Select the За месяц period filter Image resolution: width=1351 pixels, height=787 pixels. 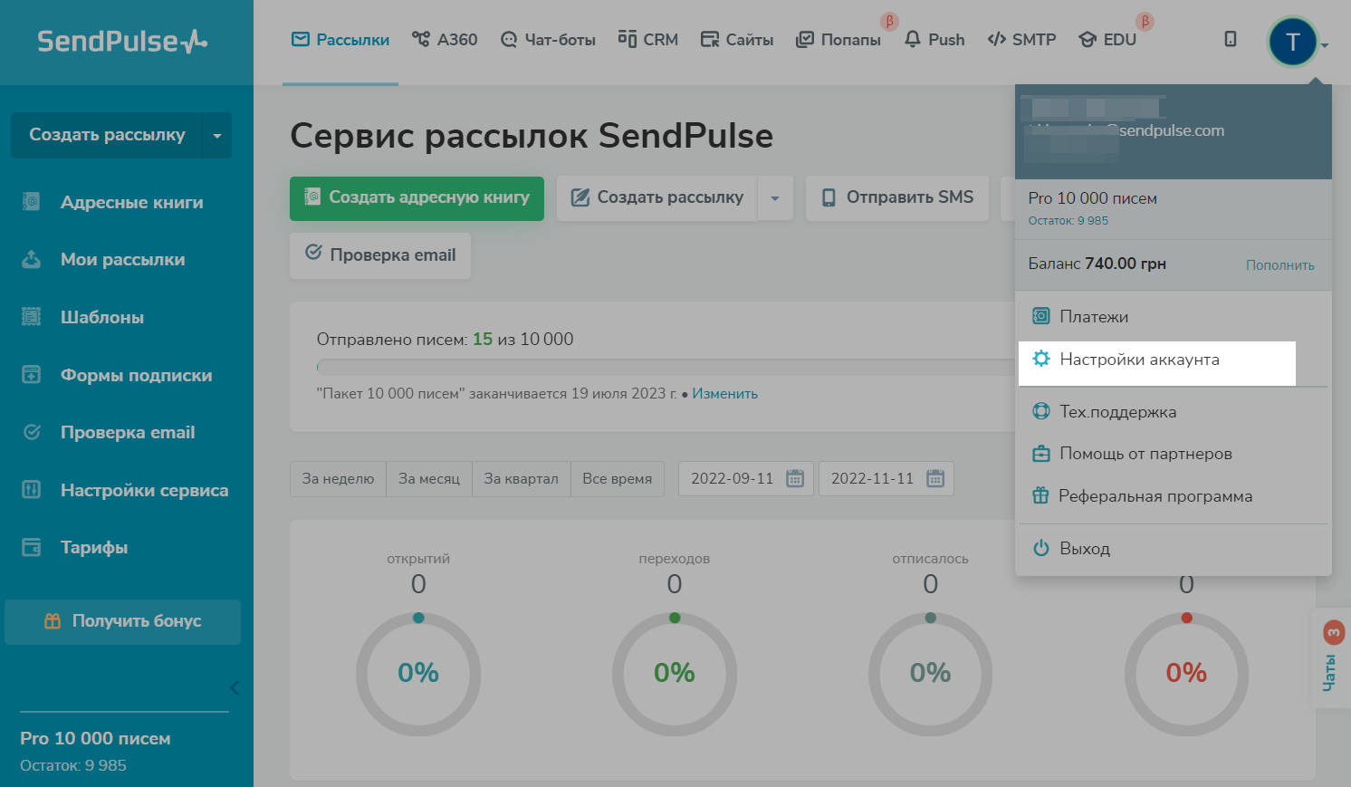[429, 479]
